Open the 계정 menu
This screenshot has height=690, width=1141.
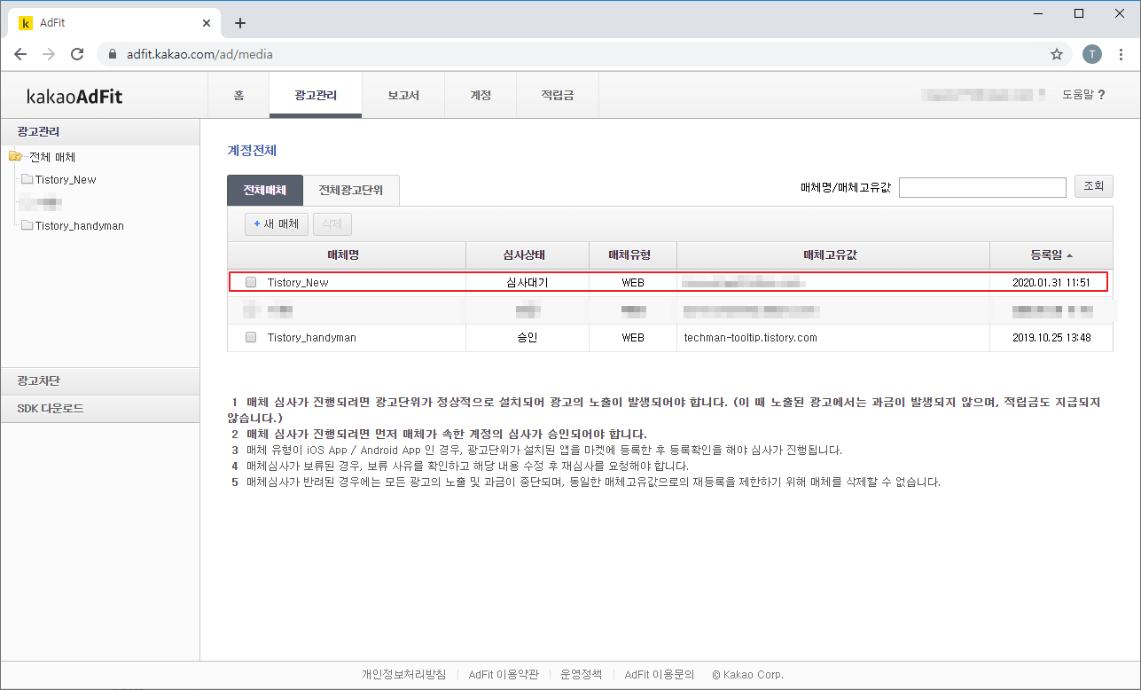click(481, 95)
